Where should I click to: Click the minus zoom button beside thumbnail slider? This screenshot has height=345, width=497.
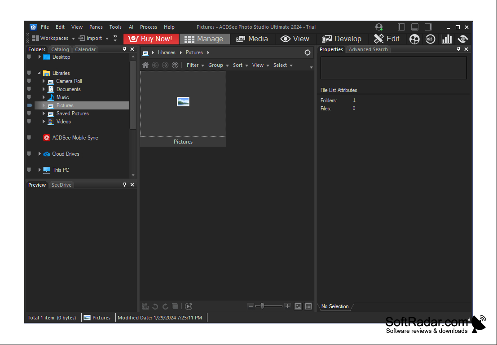click(251, 306)
